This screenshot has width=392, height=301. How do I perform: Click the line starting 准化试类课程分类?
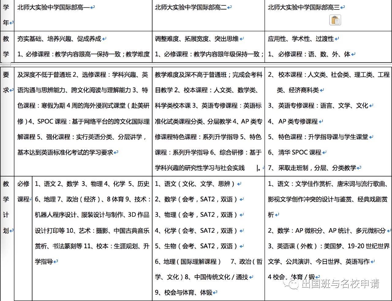(209, 121)
